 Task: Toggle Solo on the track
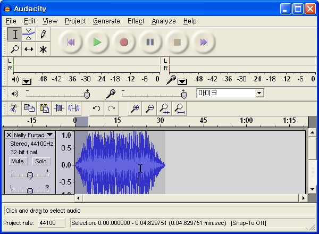(41, 161)
